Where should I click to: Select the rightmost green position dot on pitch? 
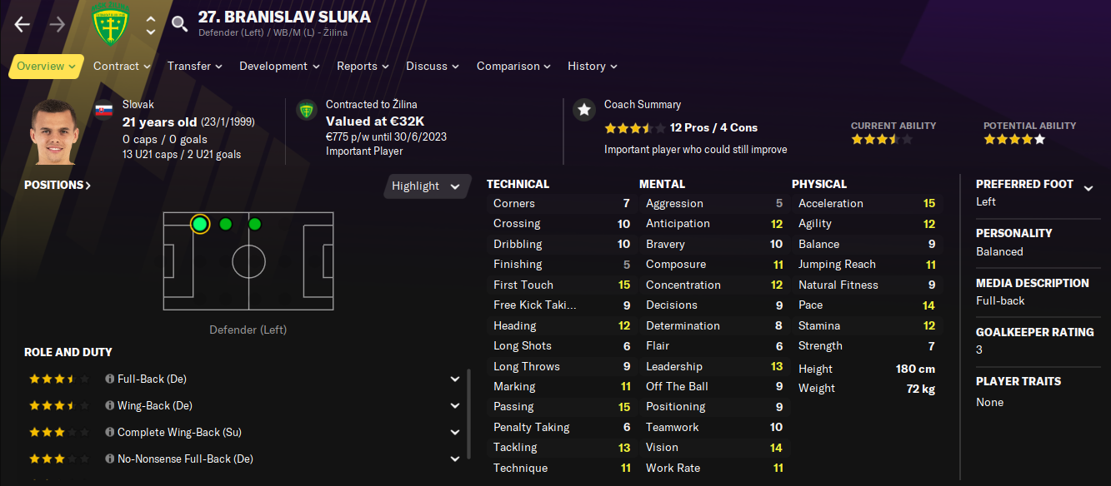pyautogui.click(x=255, y=224)
